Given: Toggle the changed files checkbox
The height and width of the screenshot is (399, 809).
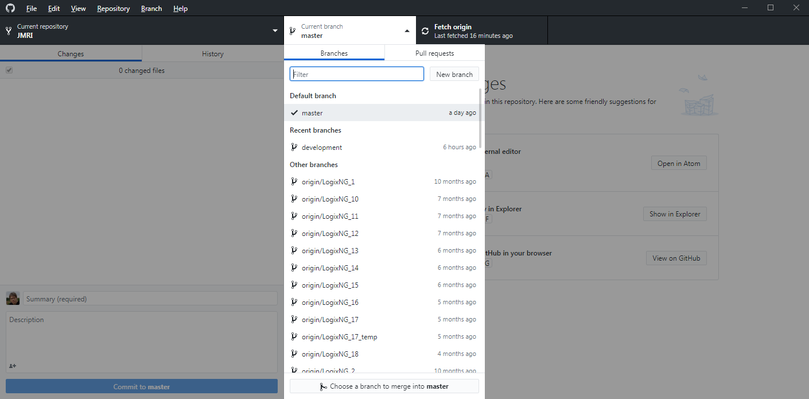Looking at the screenshot, I should [x=9, y=71].
